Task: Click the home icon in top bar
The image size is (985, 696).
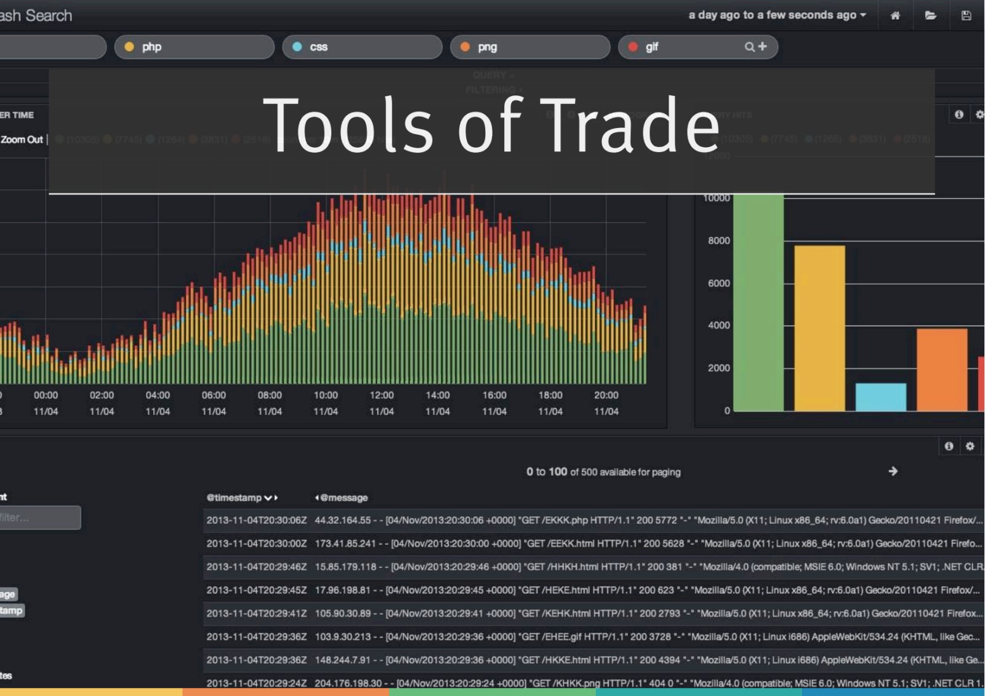Action: (895, 15)
